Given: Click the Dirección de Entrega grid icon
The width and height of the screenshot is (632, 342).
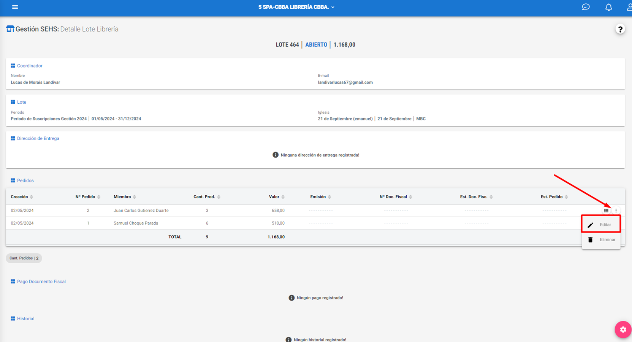Looking at the screenshot, I should [x=13, y=139].
